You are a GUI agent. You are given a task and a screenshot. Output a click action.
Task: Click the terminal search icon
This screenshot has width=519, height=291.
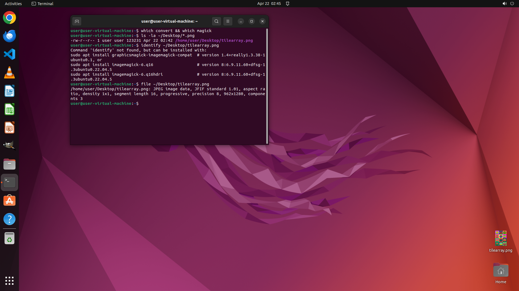[x=216, y=21]
